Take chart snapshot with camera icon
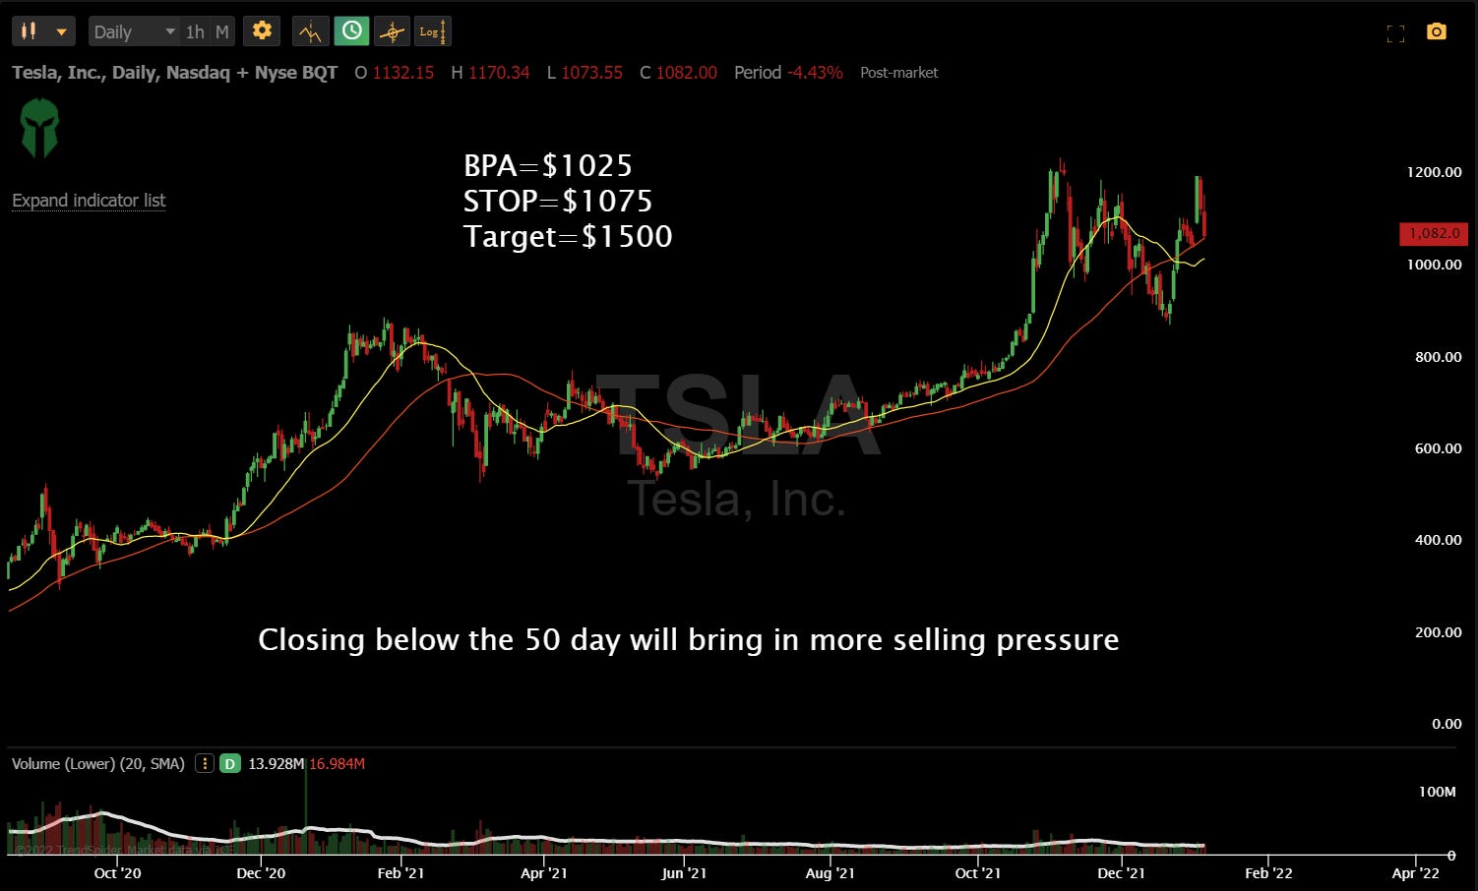The image size is (1478, 891). (x=1437, y=32)
